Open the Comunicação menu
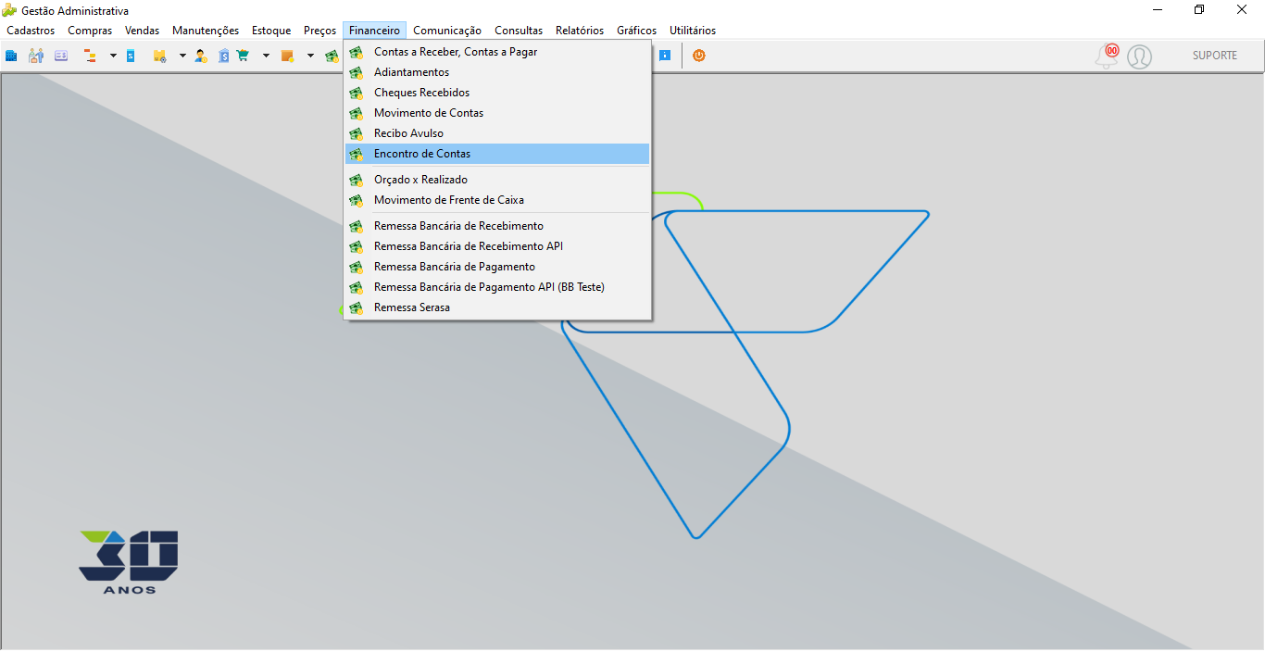The width and height of the screenshot is (1265, 652). [x=447, y=31]
